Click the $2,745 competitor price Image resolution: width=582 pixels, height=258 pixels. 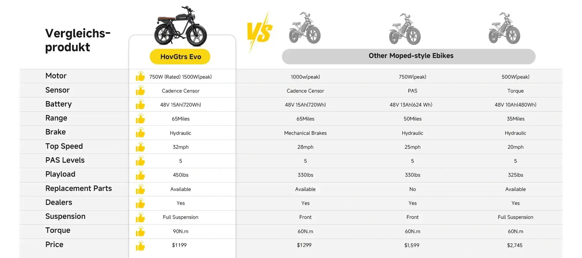point(515,245)
